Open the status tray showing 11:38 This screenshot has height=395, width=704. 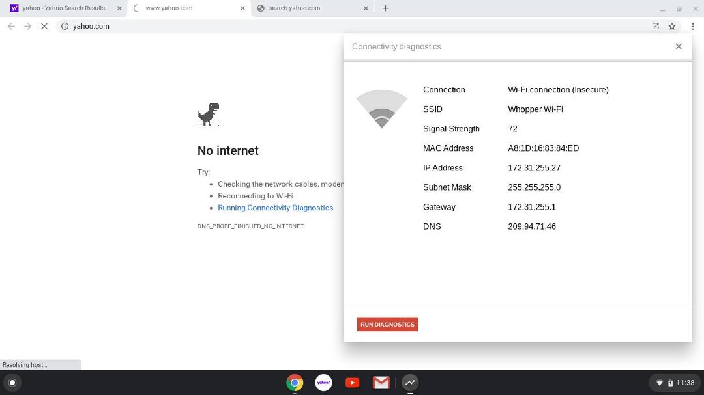(675, 383)
